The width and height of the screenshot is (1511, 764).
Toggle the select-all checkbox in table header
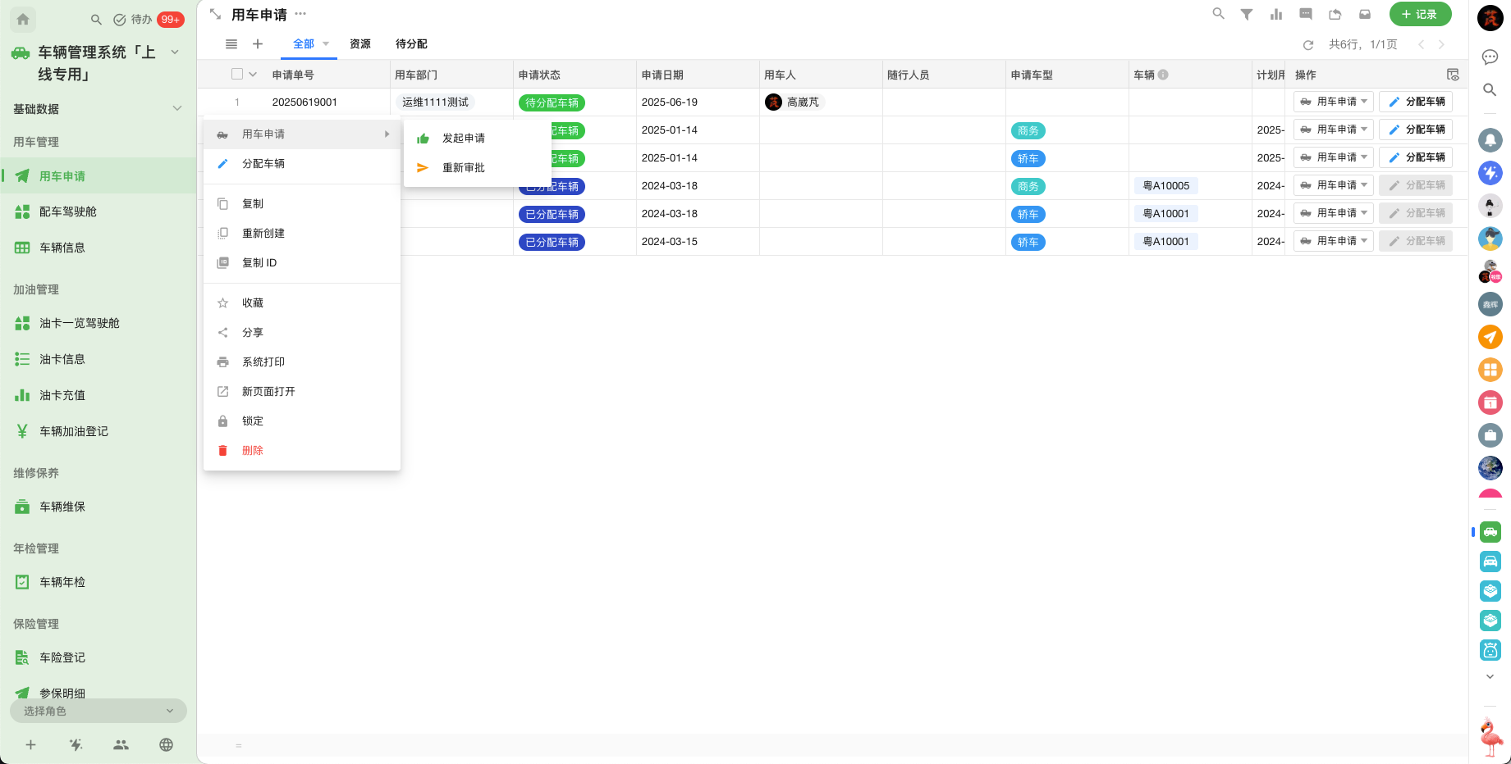coord(237,74)
